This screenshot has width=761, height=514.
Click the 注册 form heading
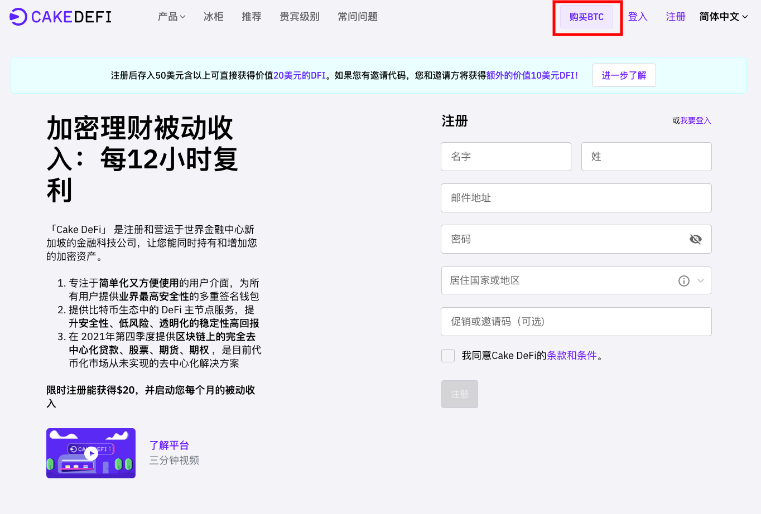[x=455, y=121]
